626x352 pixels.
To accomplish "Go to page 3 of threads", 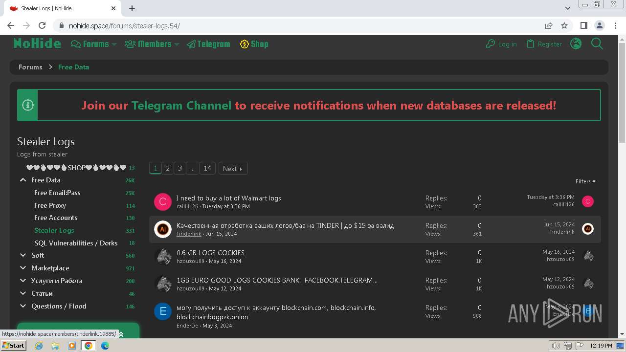I will coord(180,168).
